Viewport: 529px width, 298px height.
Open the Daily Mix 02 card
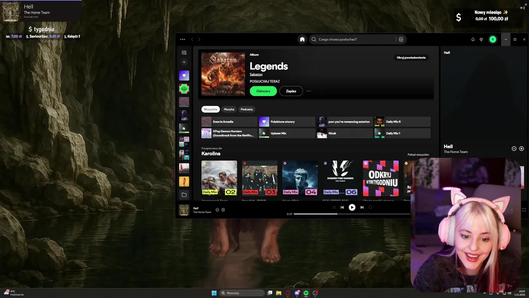pyautogui.click(x=219, y=178)
